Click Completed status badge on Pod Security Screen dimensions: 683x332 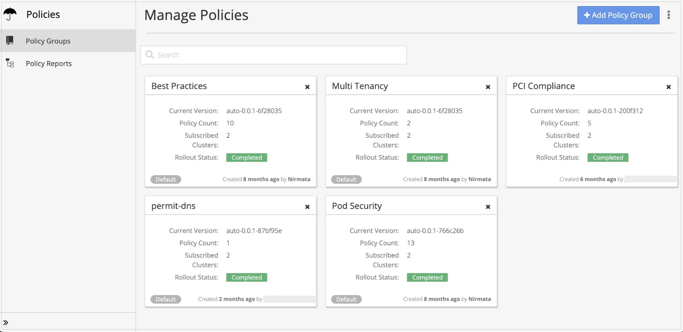click(x=427, y=277)
